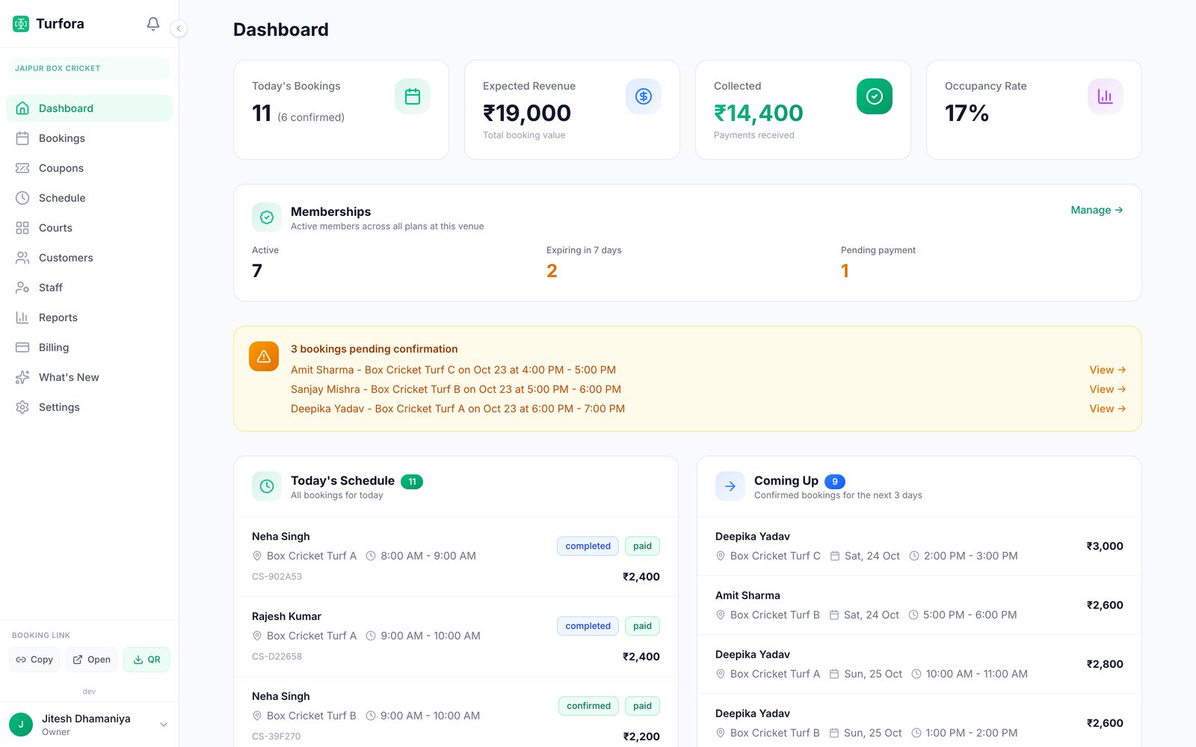Click the Memberships badge icon
This screenshot has width=1196, height=747.
267,217
